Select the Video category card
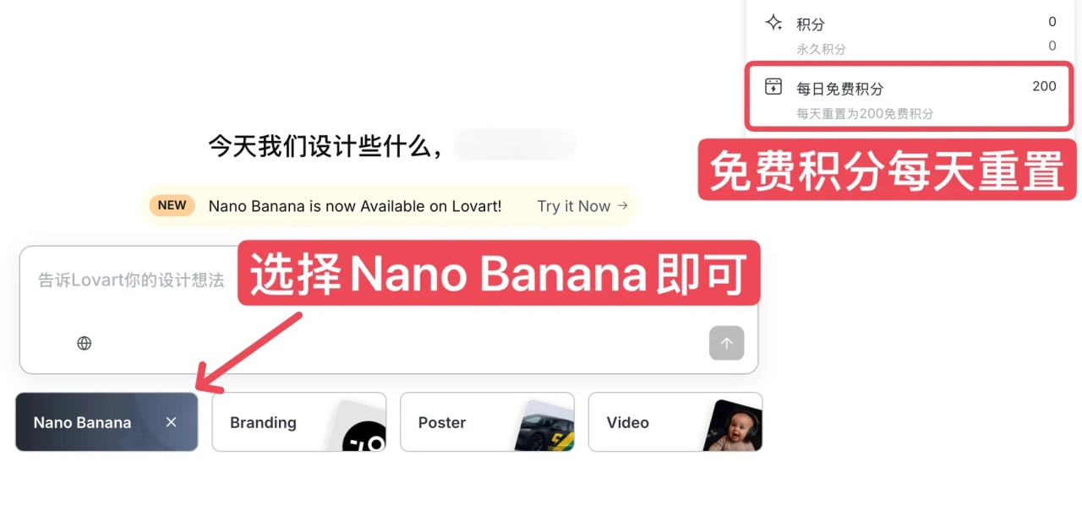 pos(675,422)
